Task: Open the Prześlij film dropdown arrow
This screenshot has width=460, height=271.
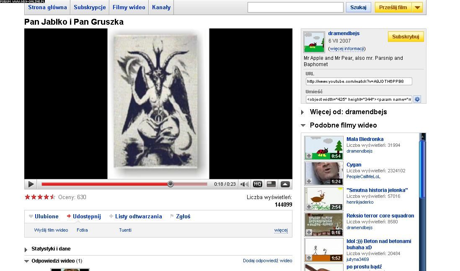Action: point(417,8)
